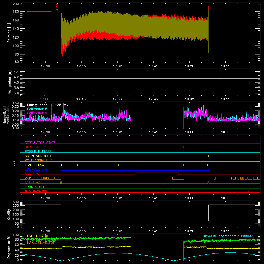Click the red X legend line sample
Viewport: 264px width, 264px height.
(x=39, y=7)
